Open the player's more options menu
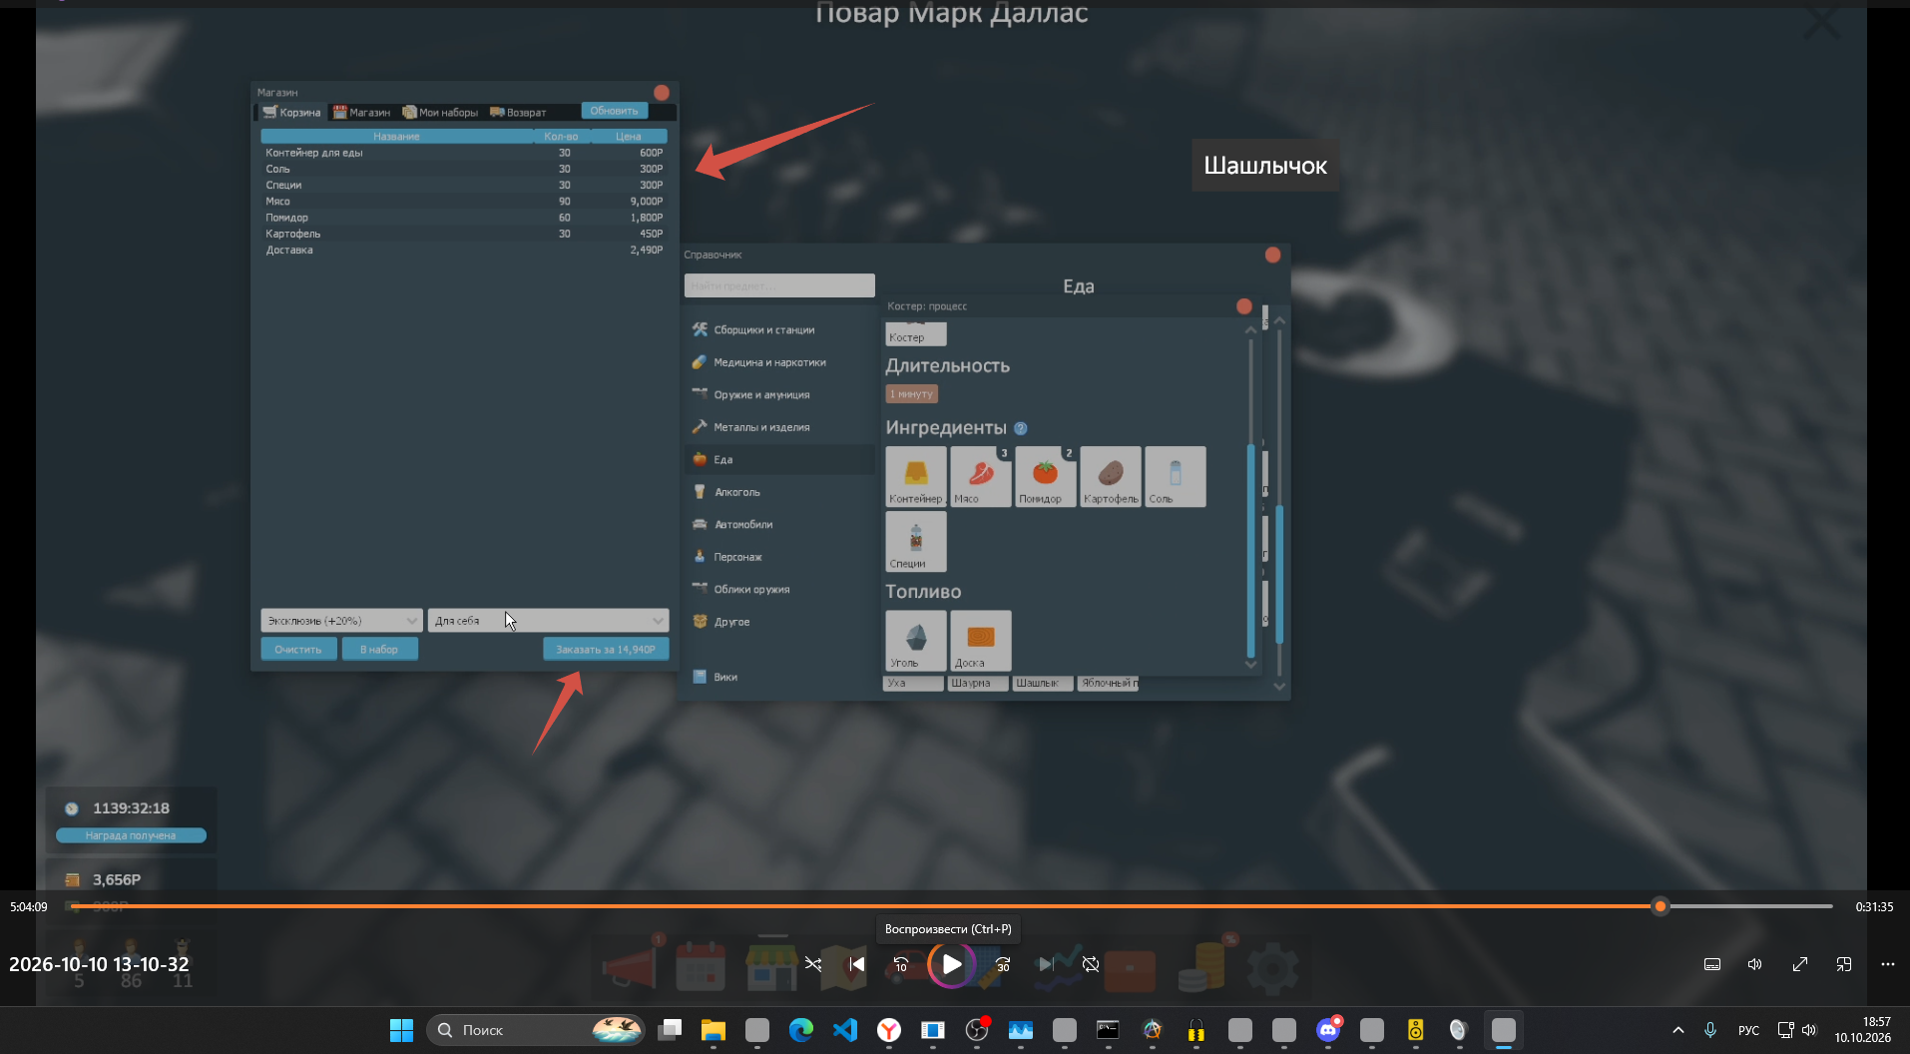This screenshot has height=1054, width=1910. click(1888, 964)
